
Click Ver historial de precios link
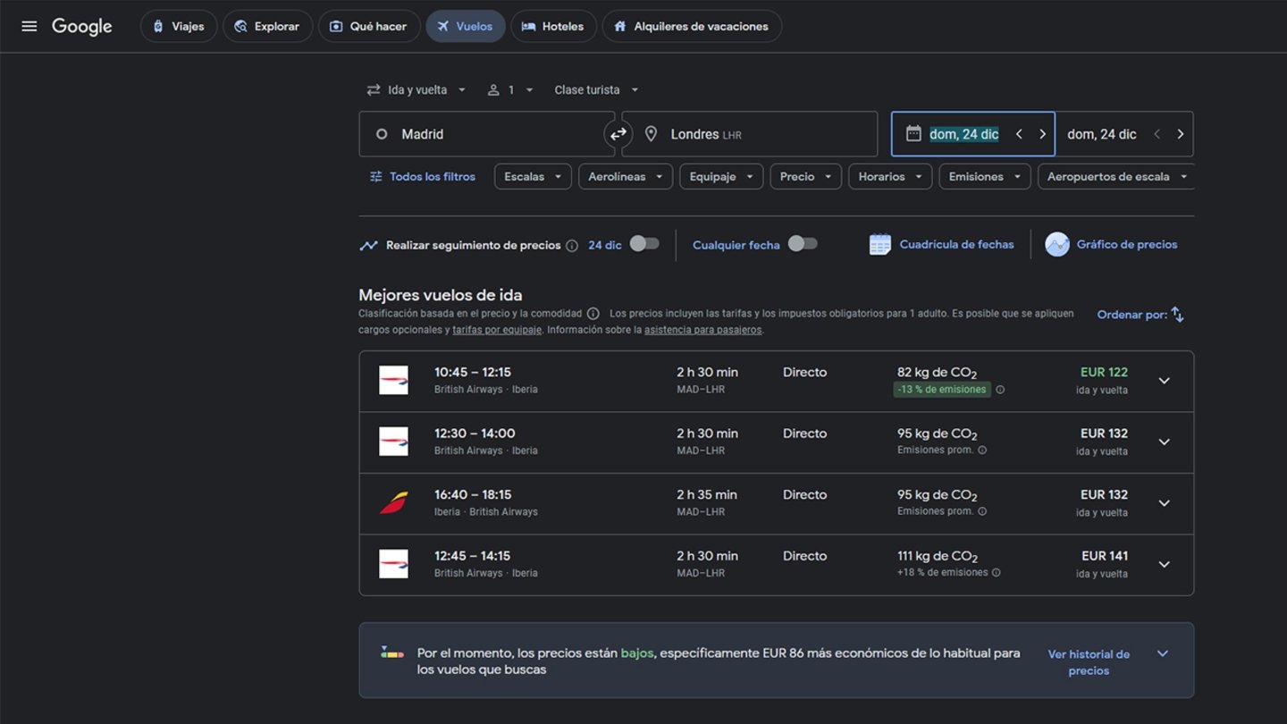(x=1089, y=662)
